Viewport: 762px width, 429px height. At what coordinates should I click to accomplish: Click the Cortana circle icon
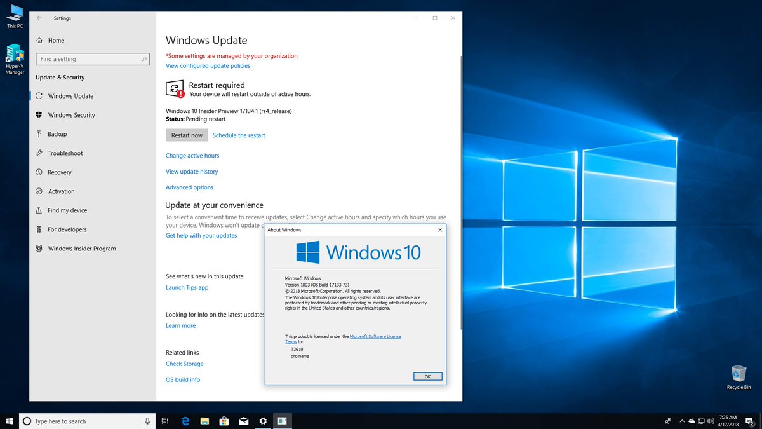27,421
